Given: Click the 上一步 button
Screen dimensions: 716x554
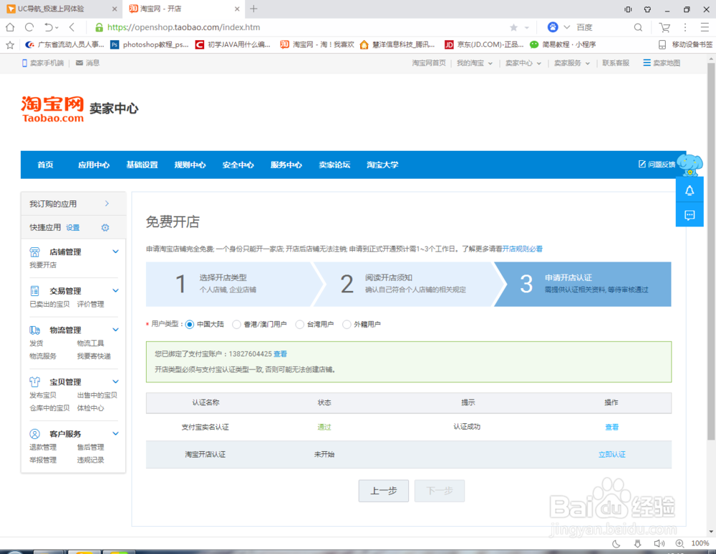Looking at the screenshot, I should point(384,490).
